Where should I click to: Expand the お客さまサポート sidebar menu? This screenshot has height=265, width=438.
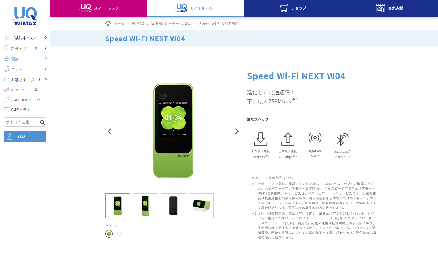(25, 80)
